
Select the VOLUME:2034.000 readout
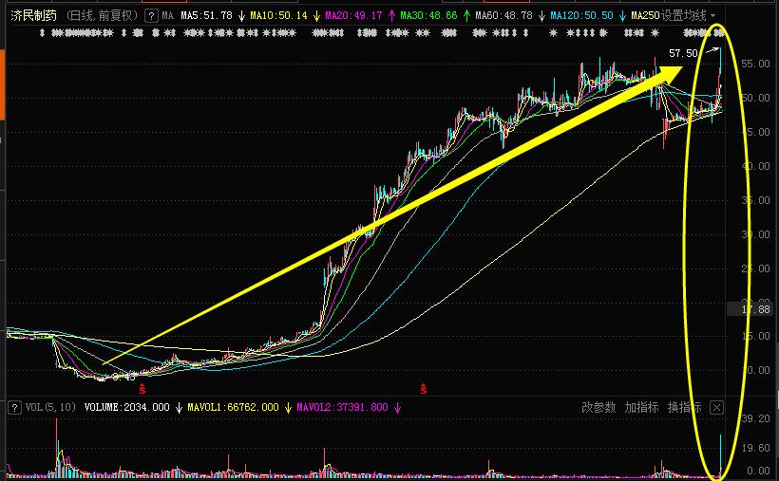point(126,408)
